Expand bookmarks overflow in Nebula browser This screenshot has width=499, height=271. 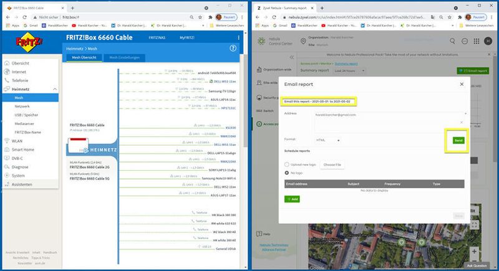[x=453, y=26]
